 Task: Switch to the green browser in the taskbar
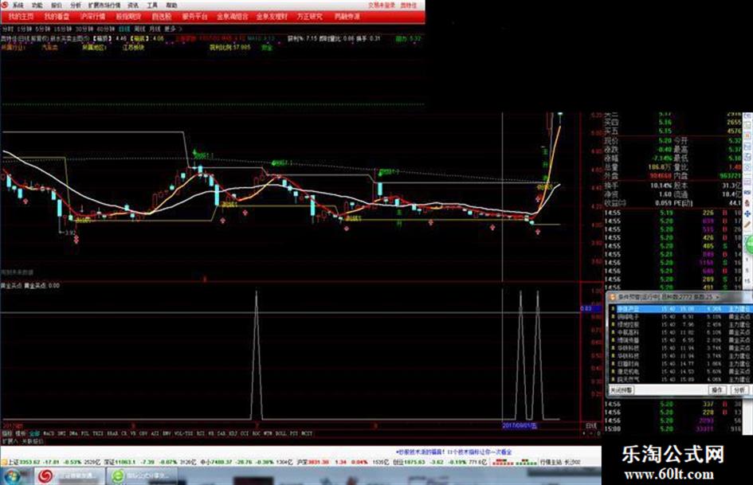point(141,476)
